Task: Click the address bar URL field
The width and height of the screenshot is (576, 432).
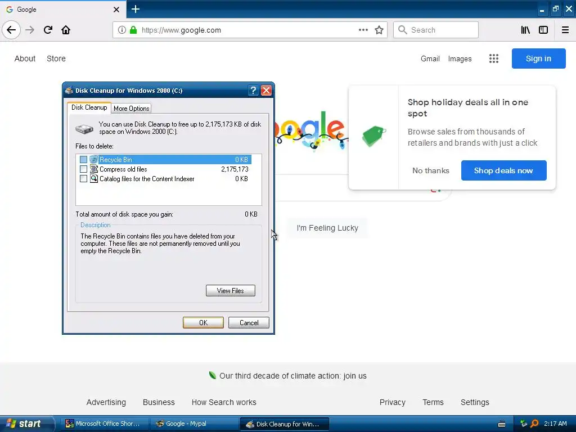Action: coord(250,30)
